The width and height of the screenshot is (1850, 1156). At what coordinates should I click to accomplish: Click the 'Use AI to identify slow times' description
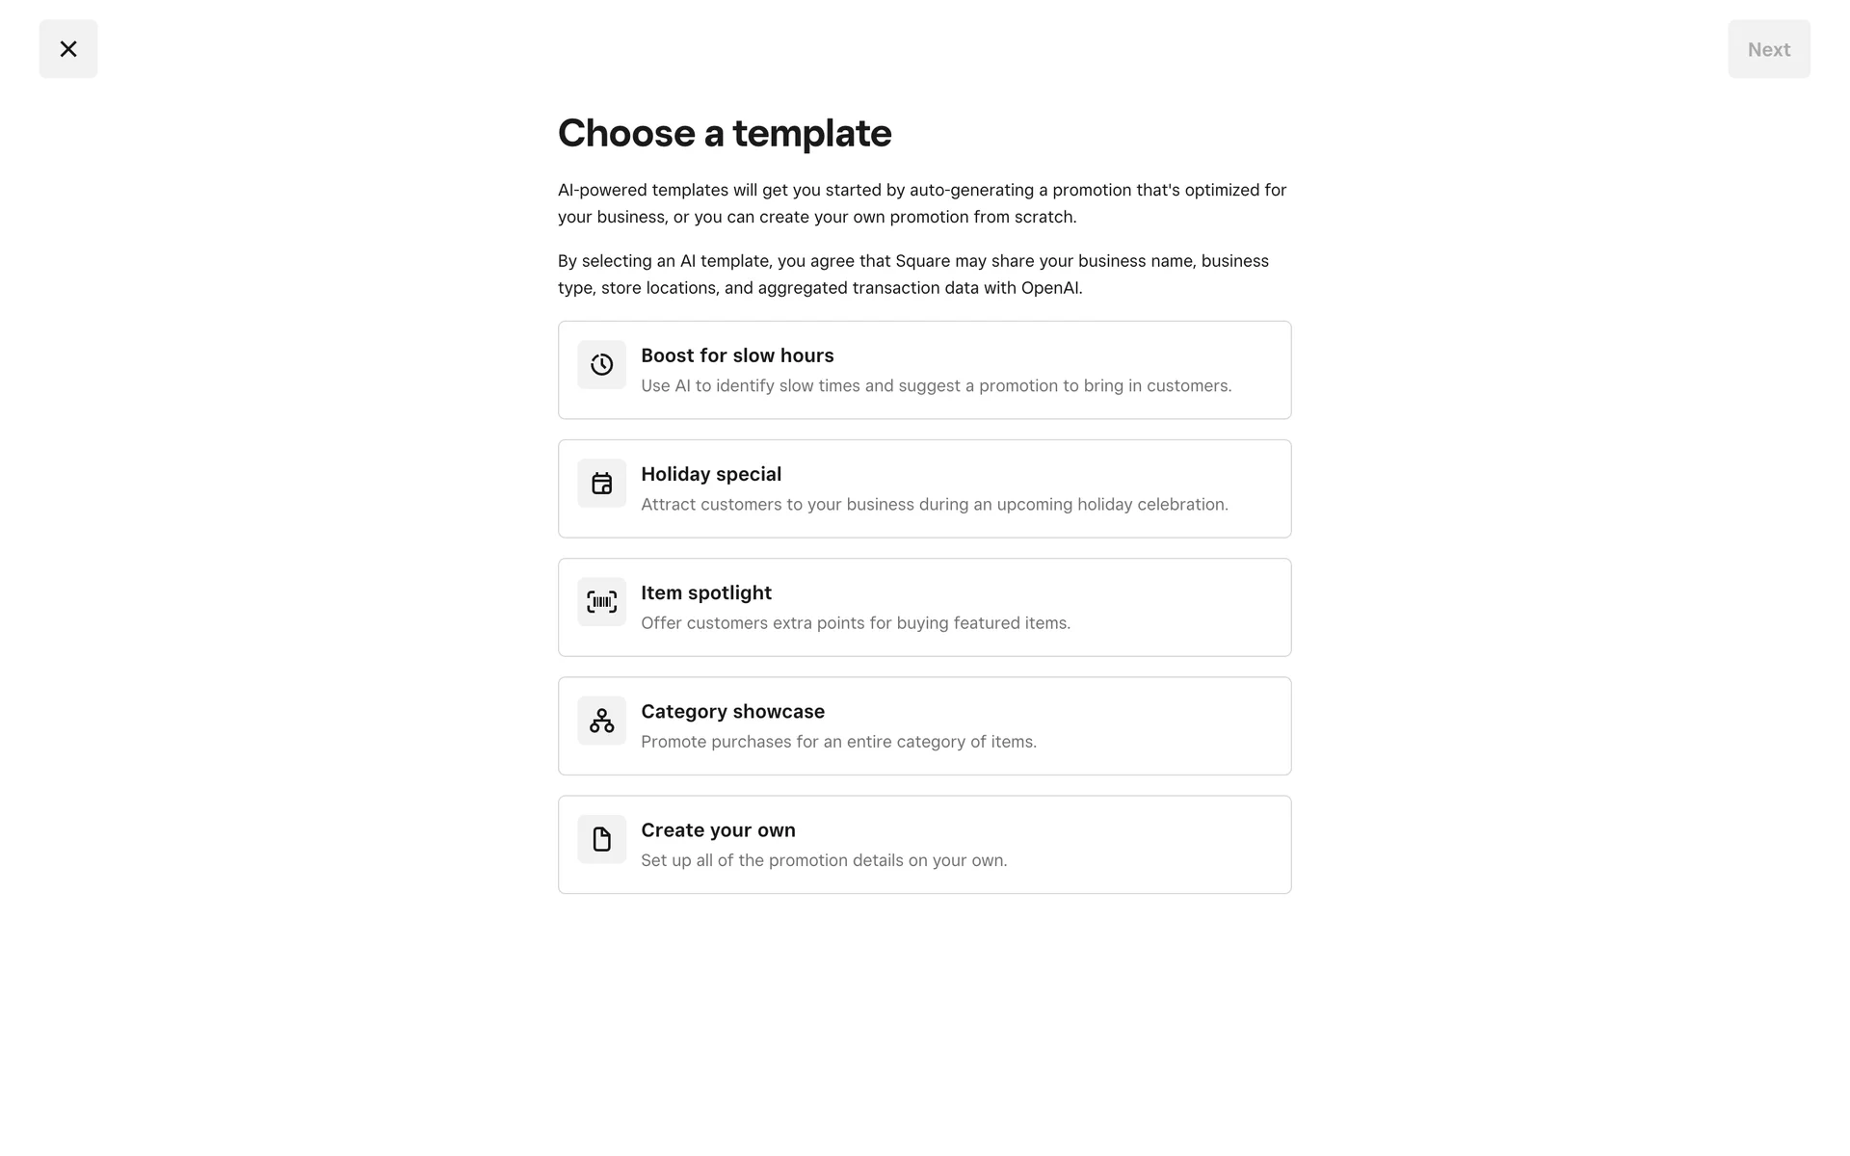[937, 385]
